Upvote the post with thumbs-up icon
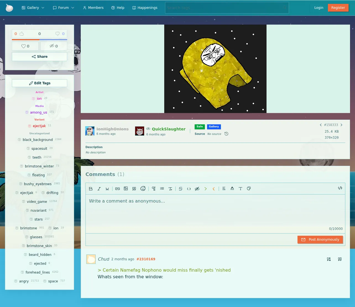355x307 pixels. coord(22,34)
